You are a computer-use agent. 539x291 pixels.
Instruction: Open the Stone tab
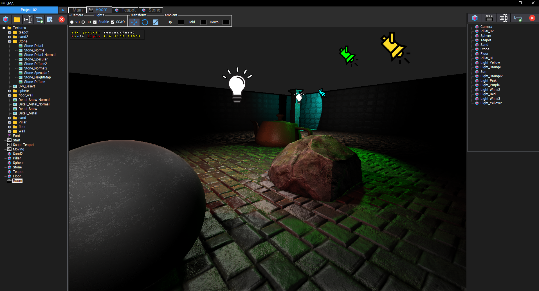[x=151, y=10]
